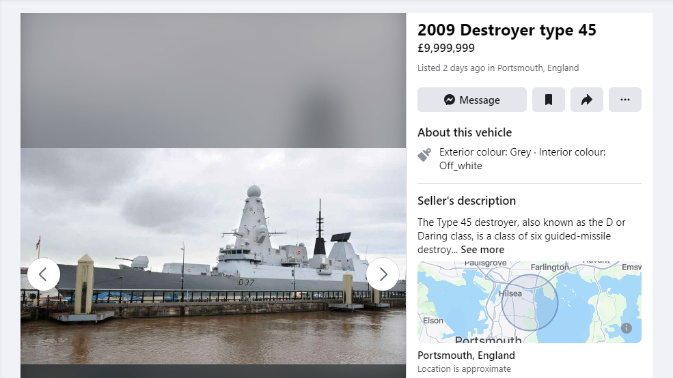Image resolution: width=673 pixels, height=378 pixels.
Task: Open the three-dots more options menu
Action: coord(625,100)
